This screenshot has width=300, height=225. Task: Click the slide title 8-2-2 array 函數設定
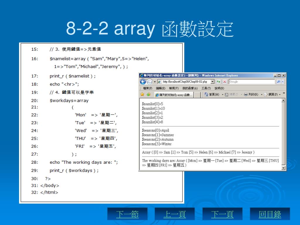tap(150, 29)
